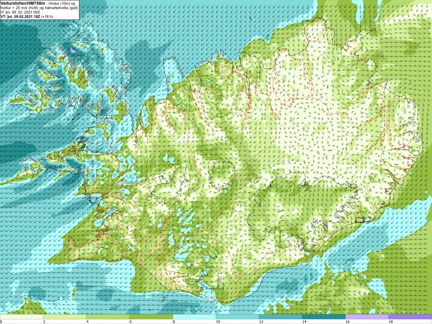Image resolution: width=432 pixels, height=324 pixels.
Task: Click the "18" label on the wind scale
Action: coord(390,322)
